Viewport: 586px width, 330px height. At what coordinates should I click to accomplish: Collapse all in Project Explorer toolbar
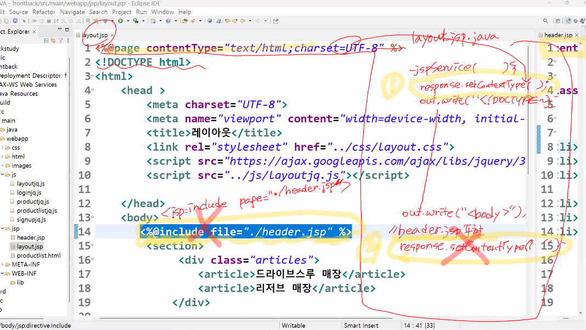click(46, 41)
